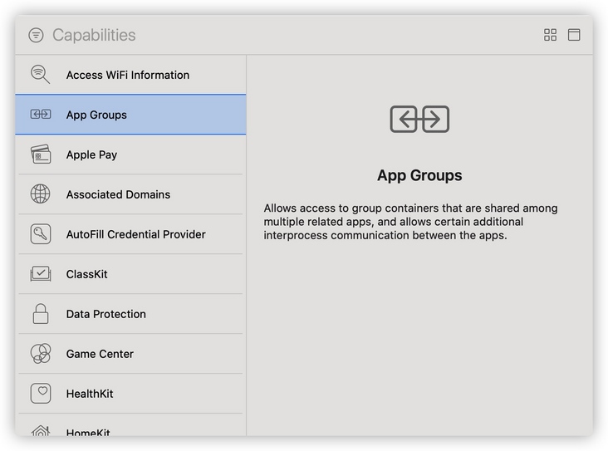
Task: Choose HealthKit from the list
Action: pyautogui.click(x=130, y=394)
